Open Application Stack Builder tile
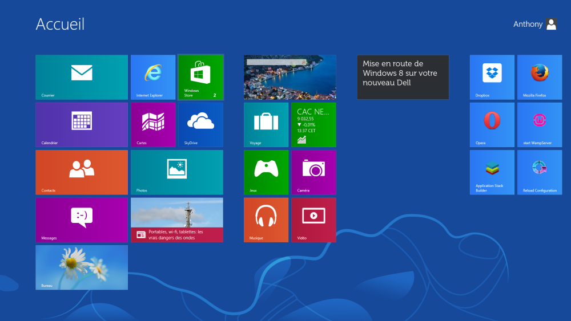This screenshot has height=321, width=571. (x=492, y=172)
